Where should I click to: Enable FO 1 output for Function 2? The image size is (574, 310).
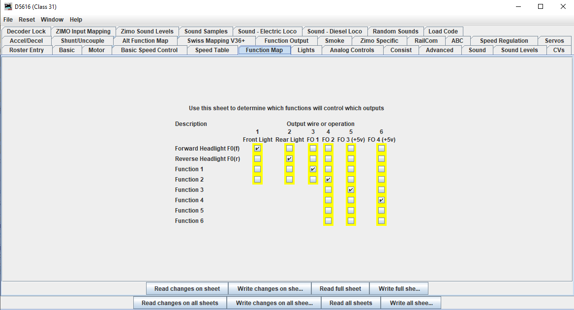click(x=312, y=179)
